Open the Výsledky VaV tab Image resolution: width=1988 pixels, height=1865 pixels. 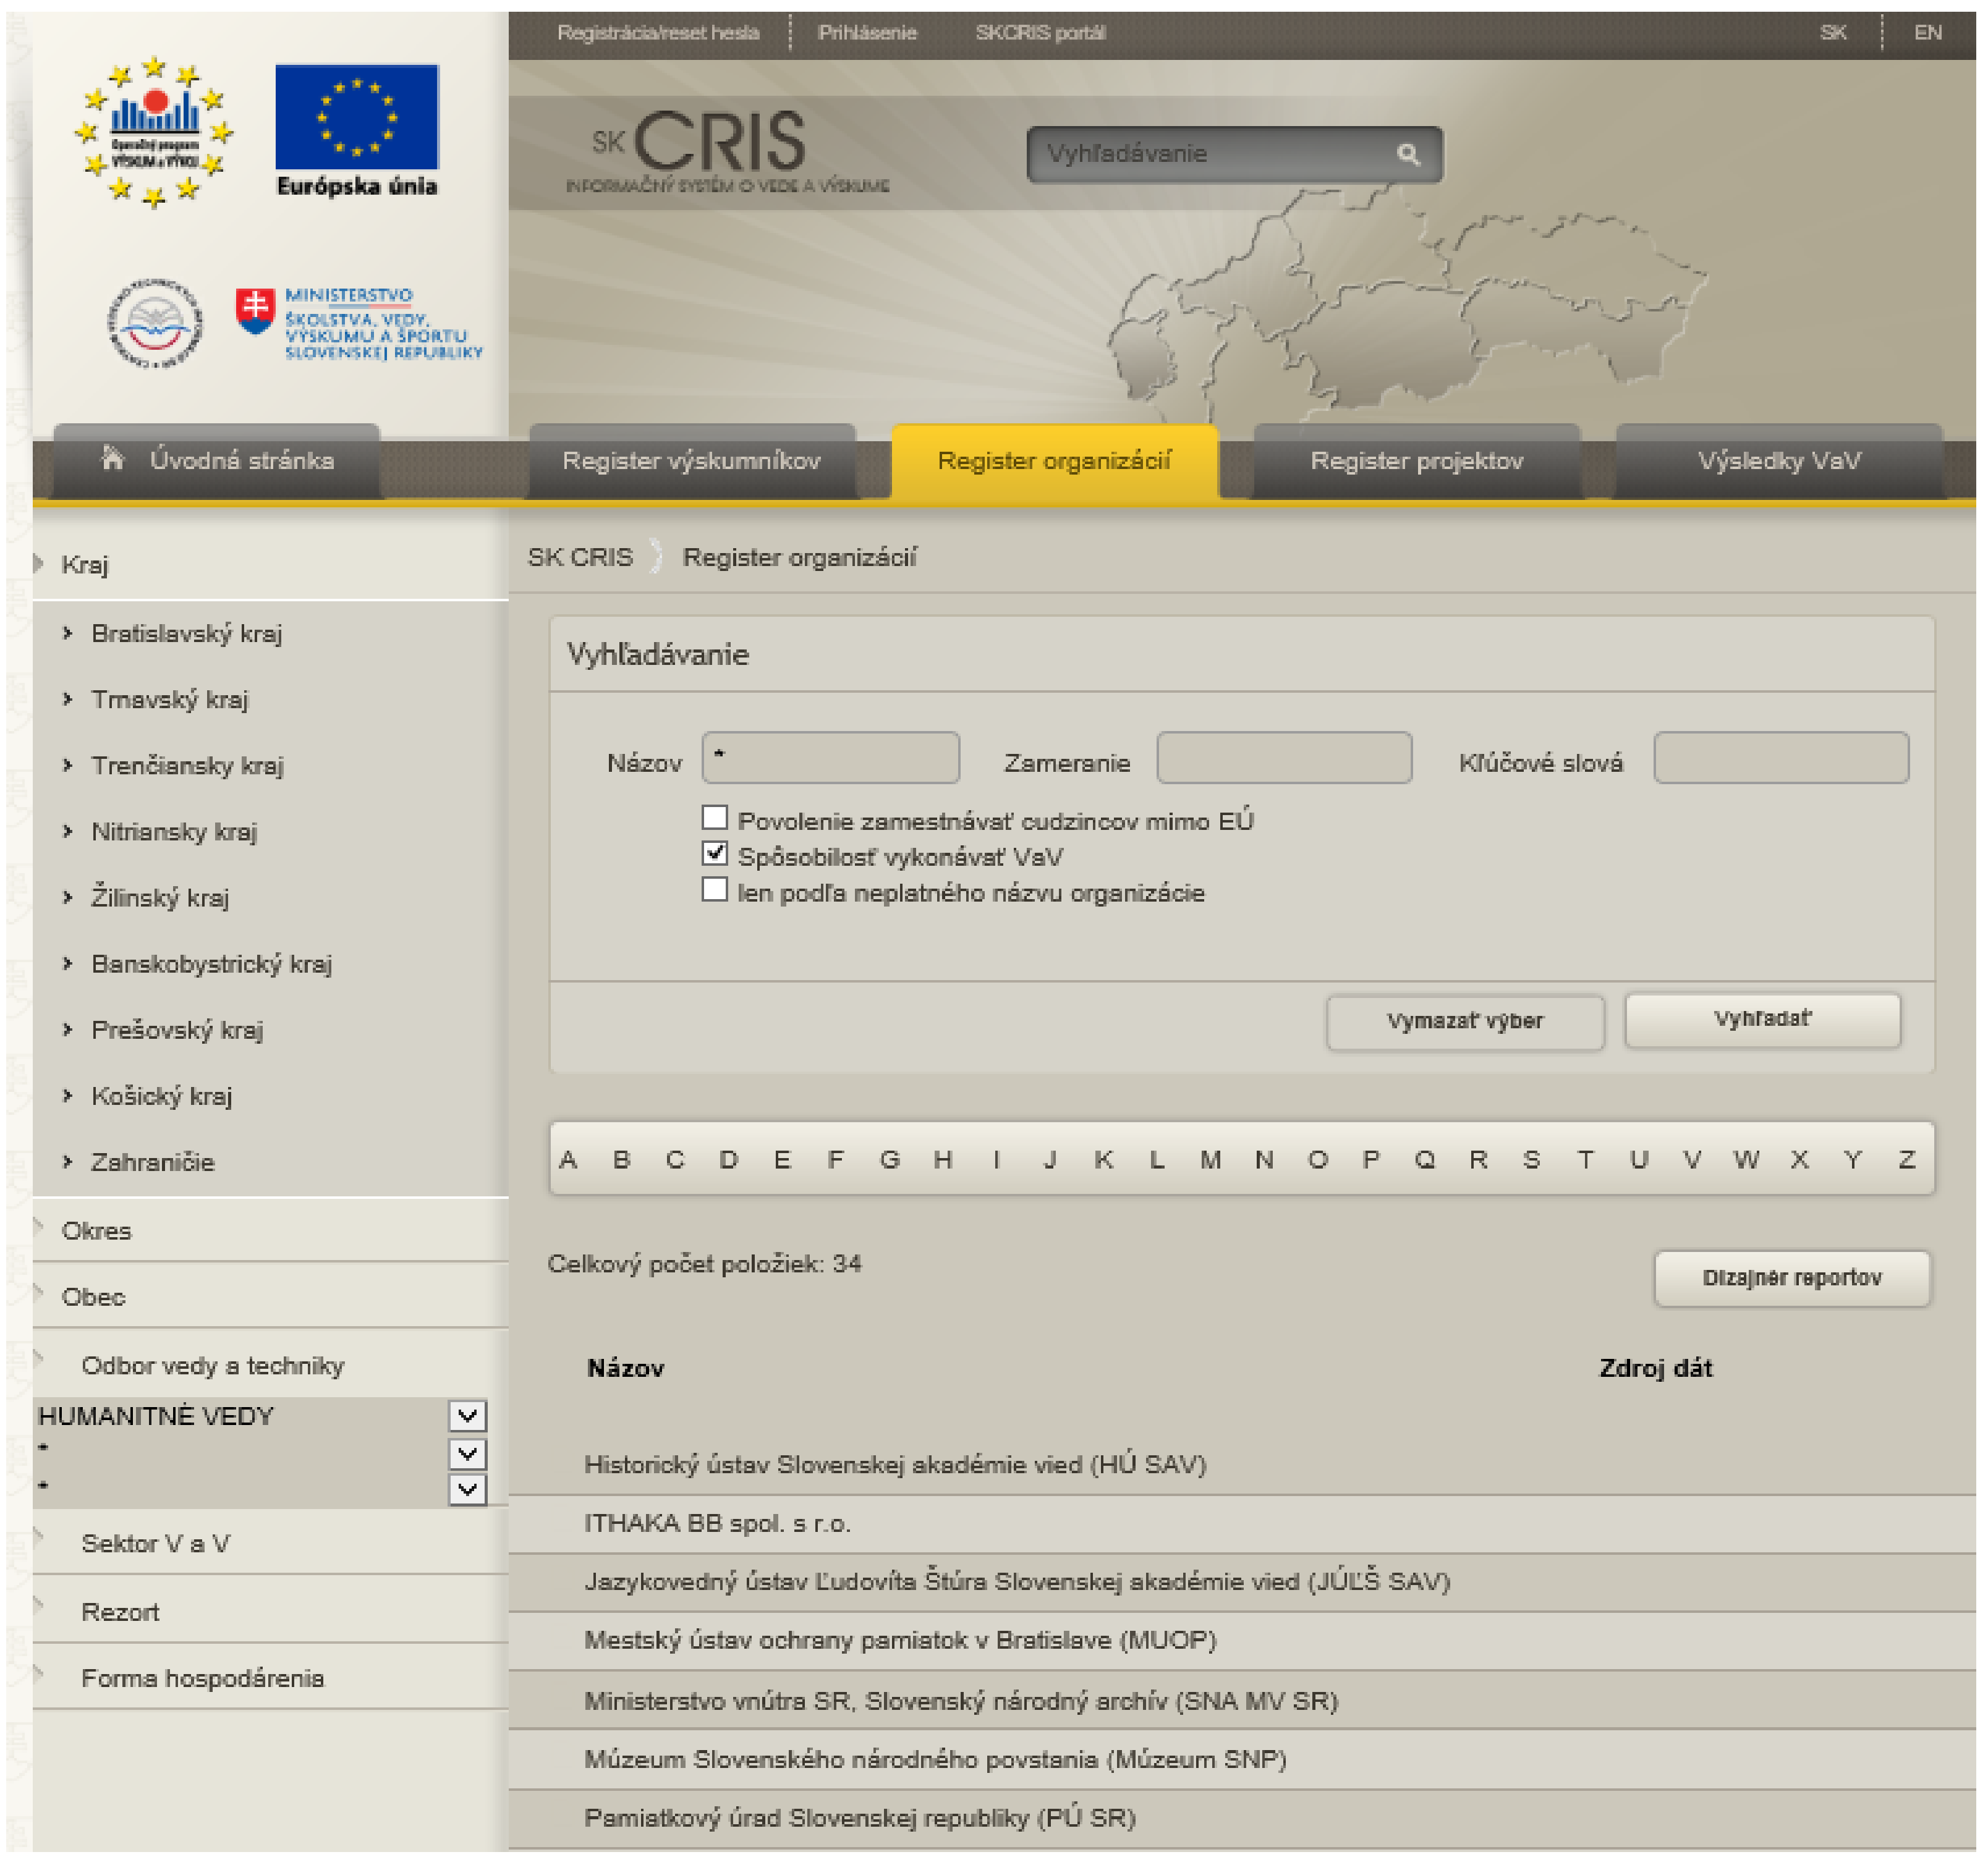pyautogui.click(x=1780, y=462)
